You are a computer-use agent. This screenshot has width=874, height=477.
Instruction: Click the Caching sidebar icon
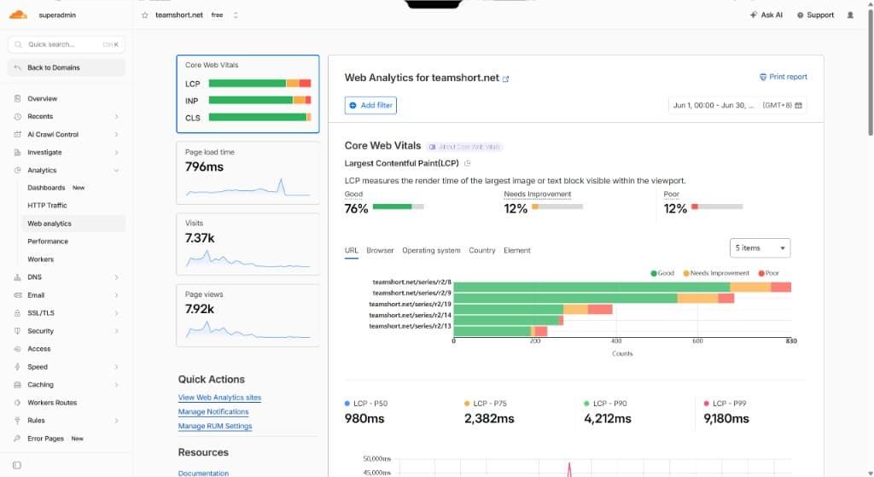pos(17,385)
